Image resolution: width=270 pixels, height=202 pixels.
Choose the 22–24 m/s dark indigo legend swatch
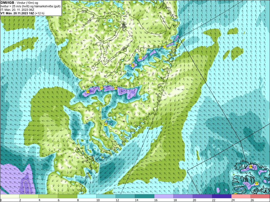point(222,196)
